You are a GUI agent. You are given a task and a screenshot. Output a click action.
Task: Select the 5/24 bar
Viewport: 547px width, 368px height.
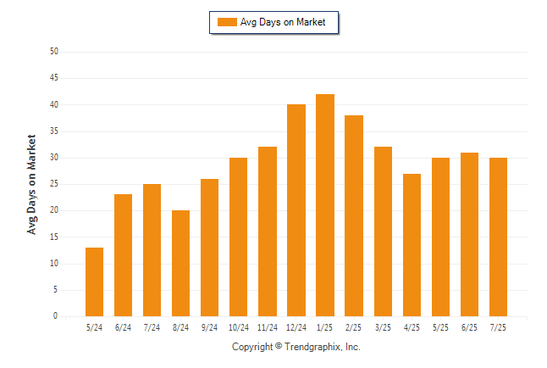[x=94, y=282]
